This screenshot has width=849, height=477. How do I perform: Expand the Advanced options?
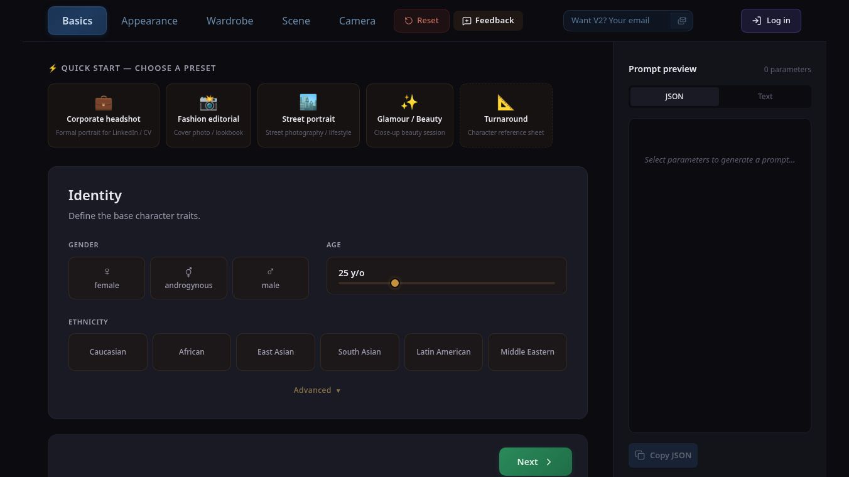coord(317,390)
